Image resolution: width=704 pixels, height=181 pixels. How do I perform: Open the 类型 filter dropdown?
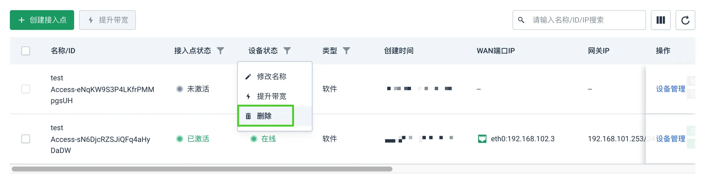(x=346, y=51)
